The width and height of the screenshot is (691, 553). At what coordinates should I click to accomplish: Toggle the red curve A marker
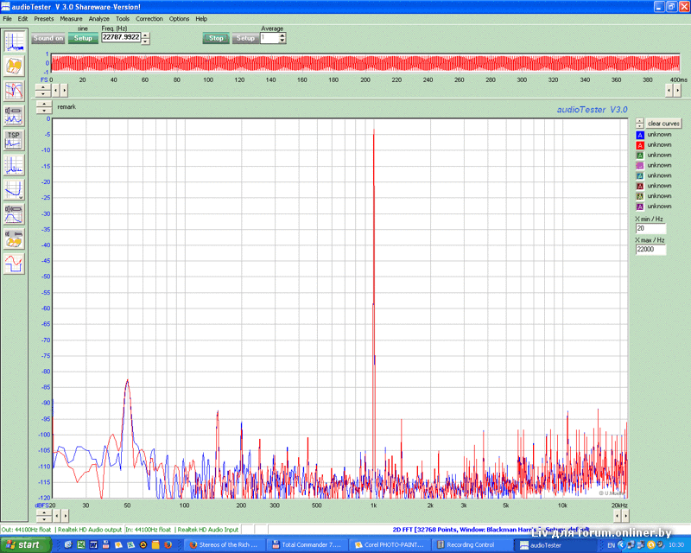(640, 145)
